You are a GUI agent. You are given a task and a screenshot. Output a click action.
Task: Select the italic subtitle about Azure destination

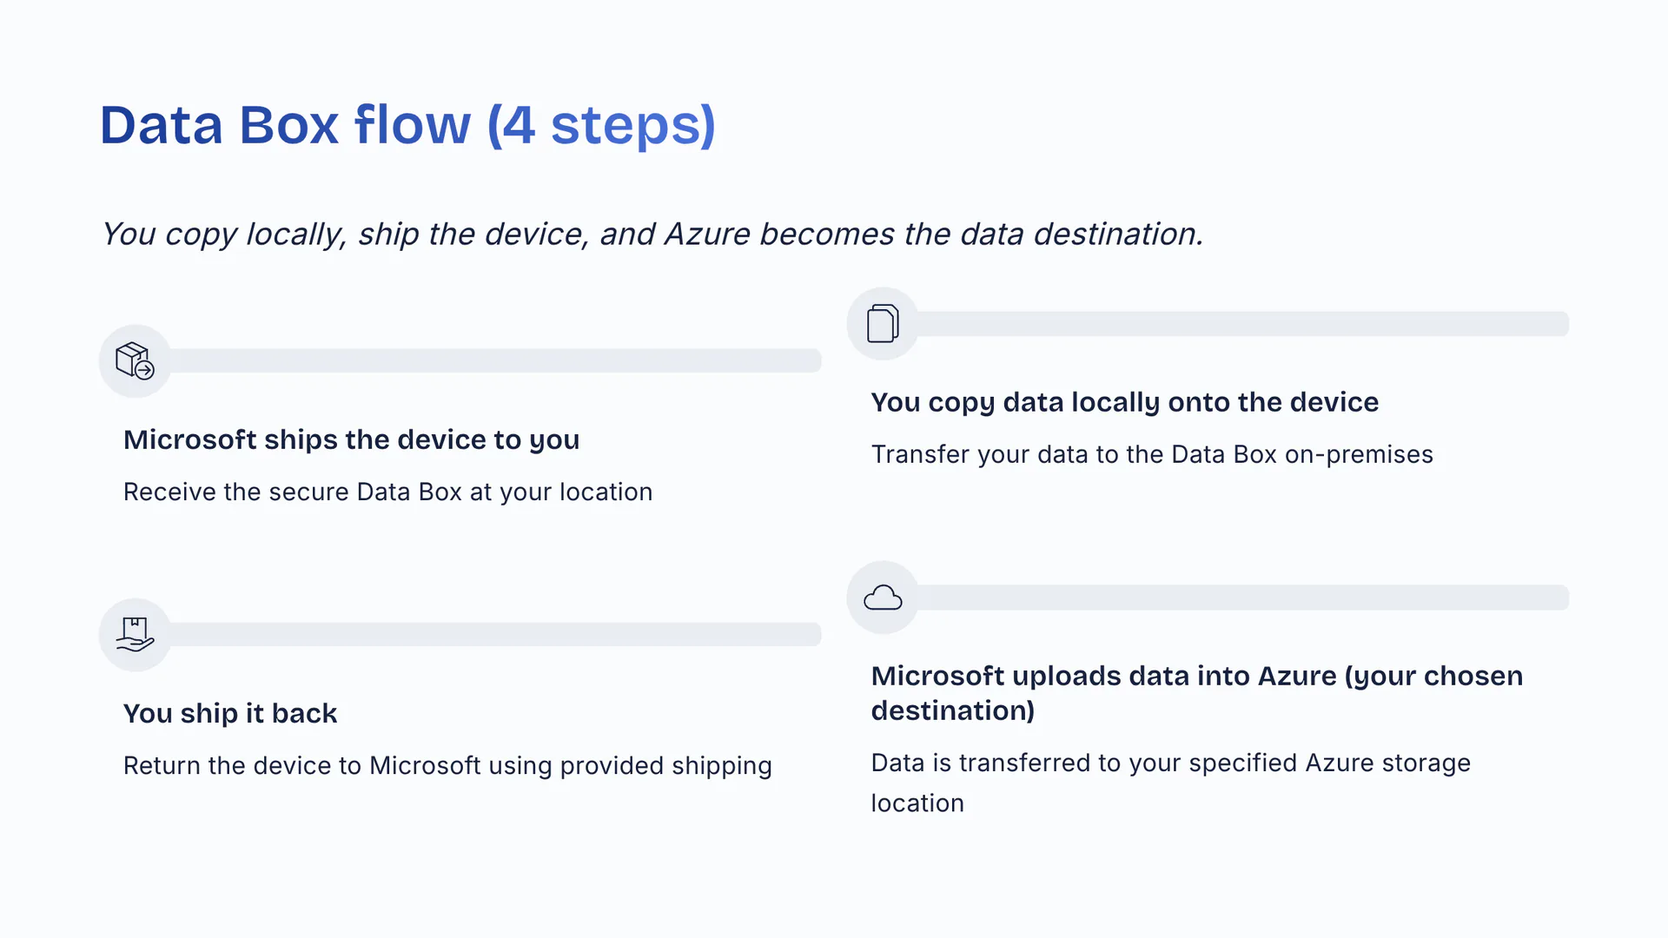tap(652, 234)
